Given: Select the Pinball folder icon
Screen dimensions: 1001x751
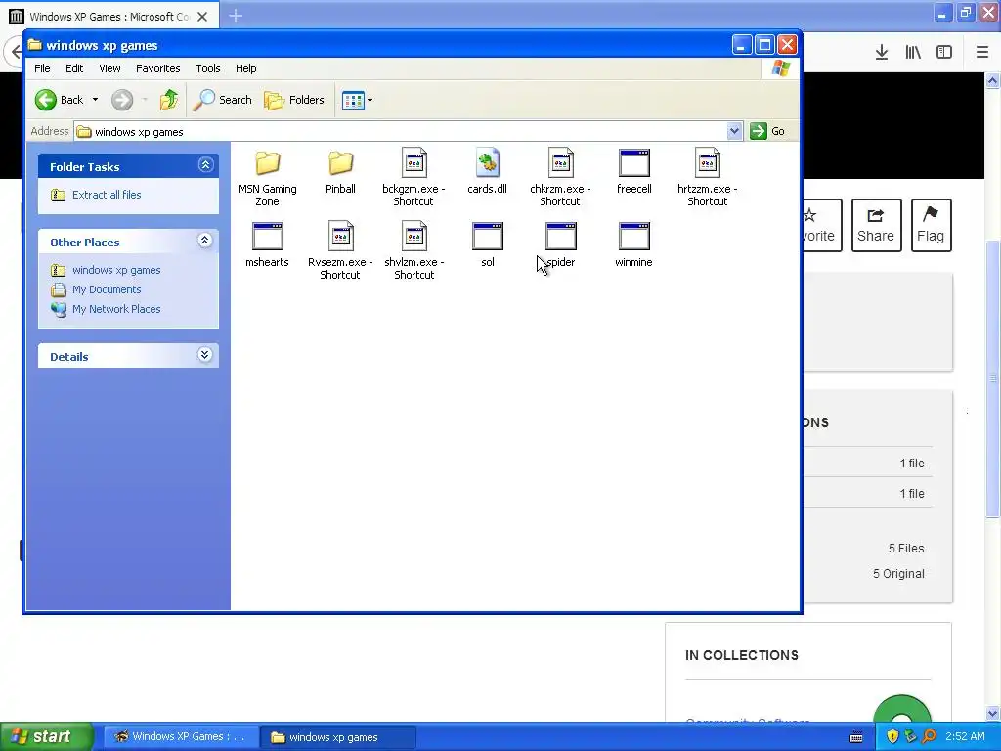Looking at the screenshot, I should pyautogui.click(x=341, y=163).
